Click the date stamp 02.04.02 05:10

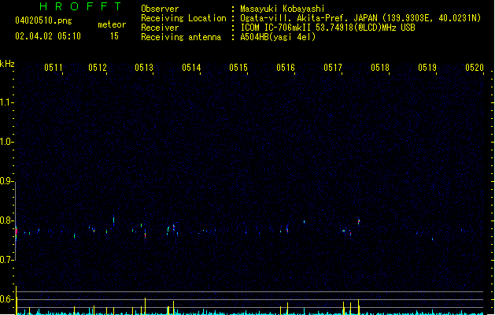click(48, 36)
